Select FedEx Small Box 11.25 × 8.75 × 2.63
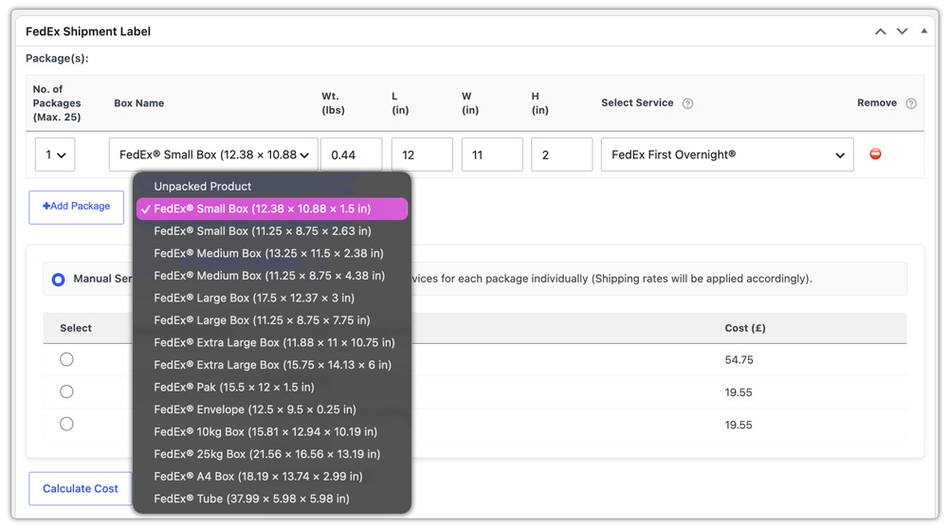 tap(272, 231)
